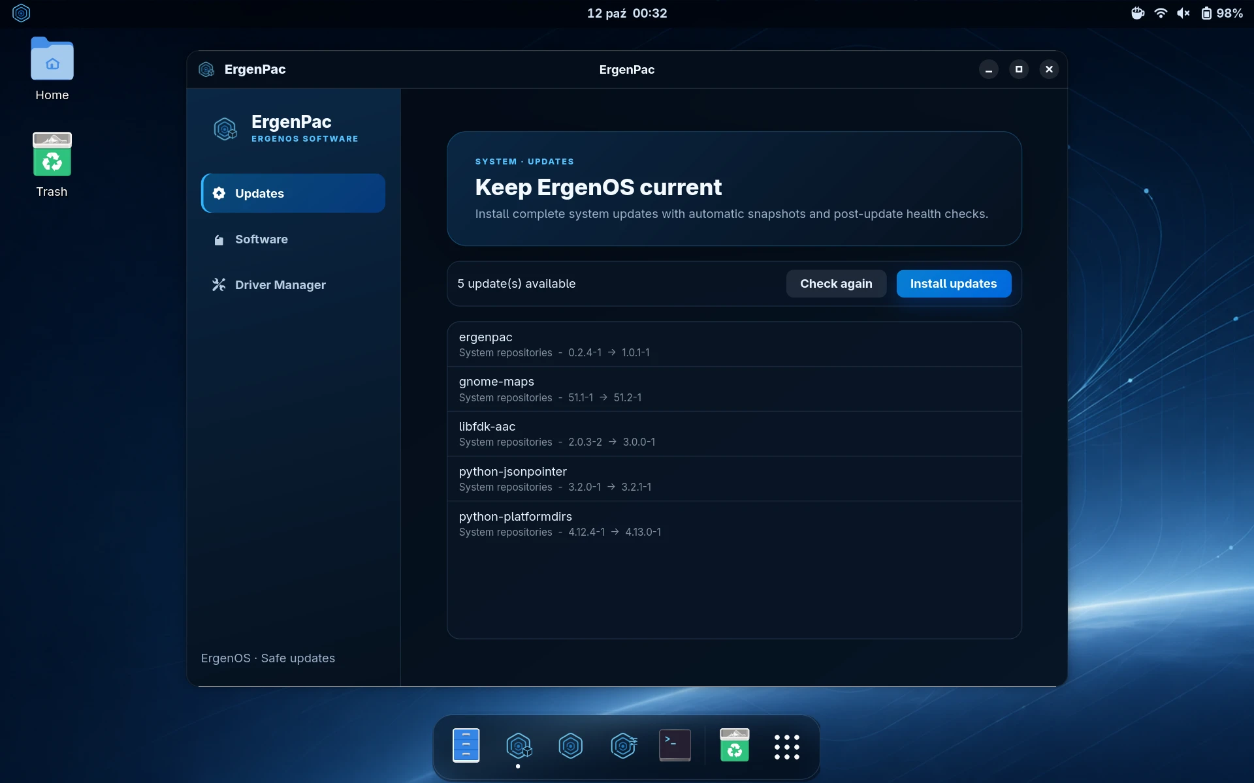Click the battery 98% indicator

(x=1221, y=13)
